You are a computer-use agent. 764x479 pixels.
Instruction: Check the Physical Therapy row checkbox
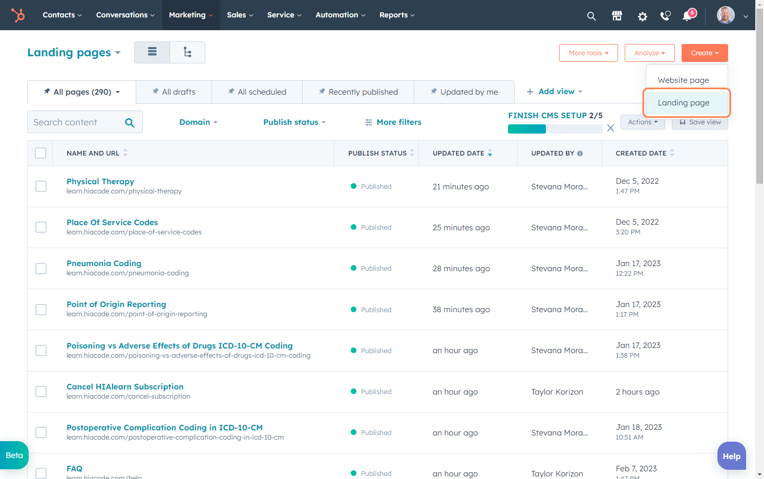click(x=41, y=186)
